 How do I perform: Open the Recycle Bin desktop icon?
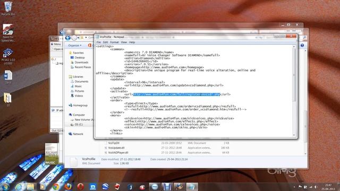pyautogui.click(x=8, y=8)
